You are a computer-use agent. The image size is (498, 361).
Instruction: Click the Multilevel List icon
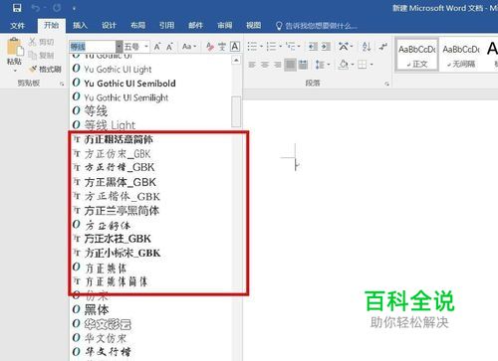[x=291, y=47]
